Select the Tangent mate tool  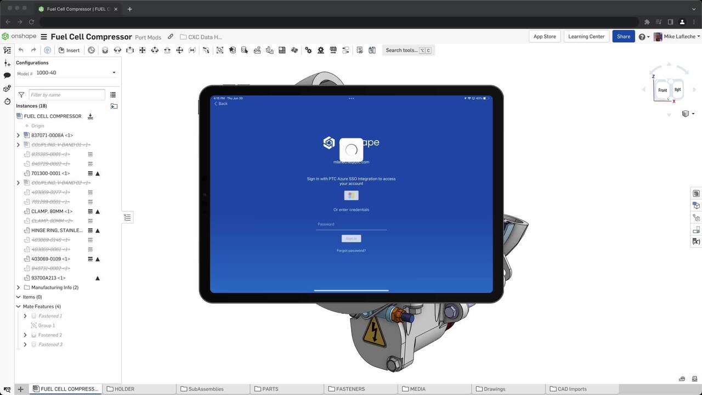pyautogui.click(x=206, y=50)
